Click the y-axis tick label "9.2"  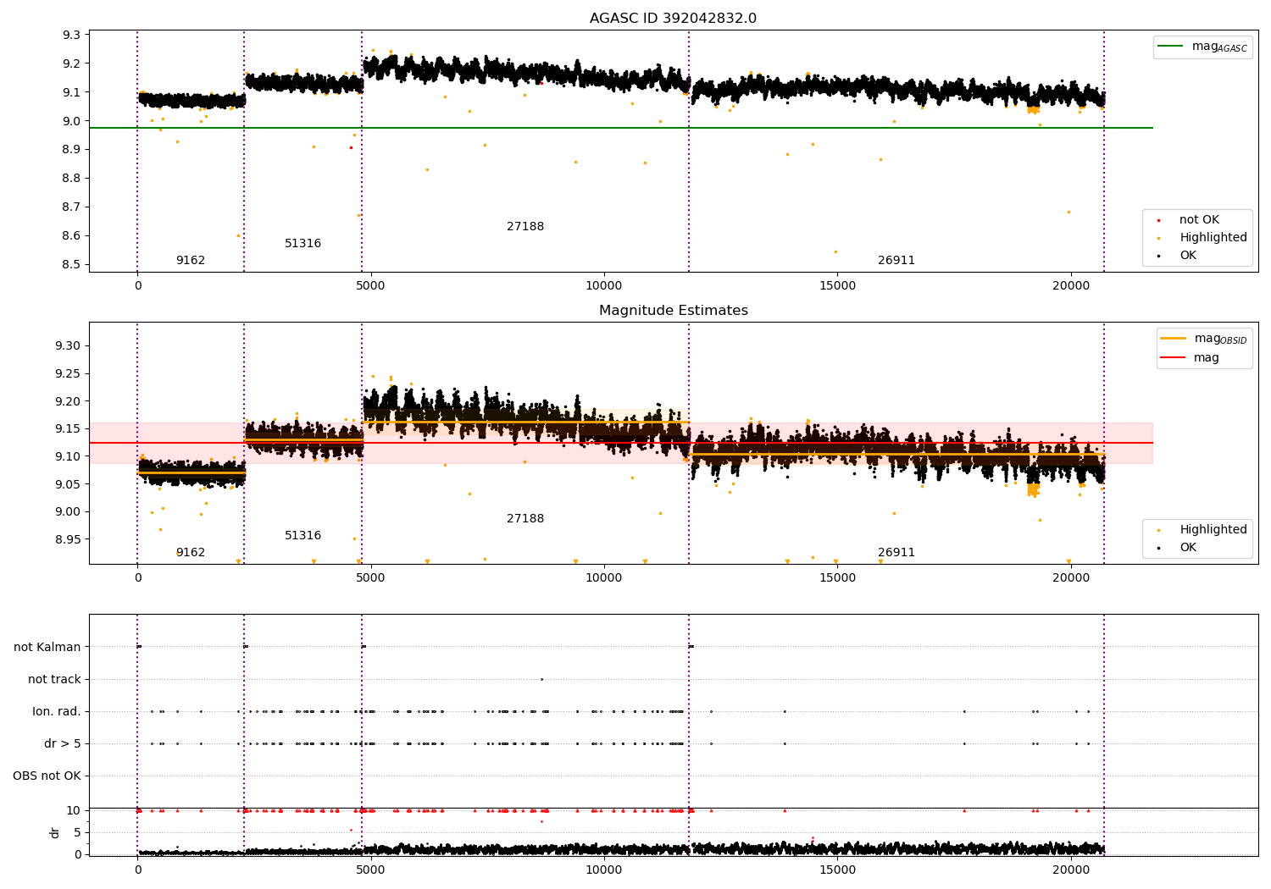point(72,63)
